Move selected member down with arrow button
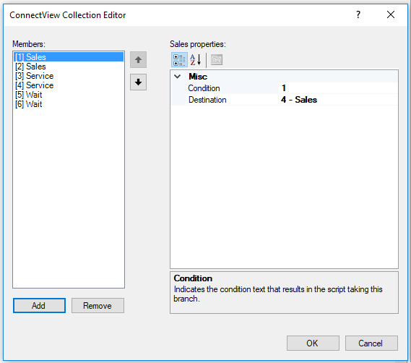 (138, 82)
